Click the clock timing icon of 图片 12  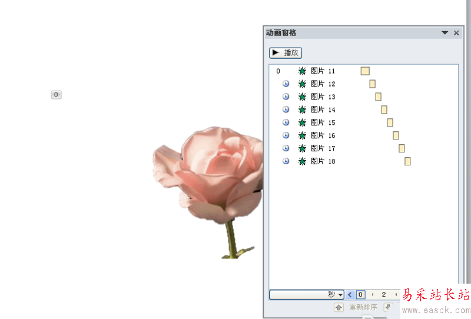pos(286,84)
